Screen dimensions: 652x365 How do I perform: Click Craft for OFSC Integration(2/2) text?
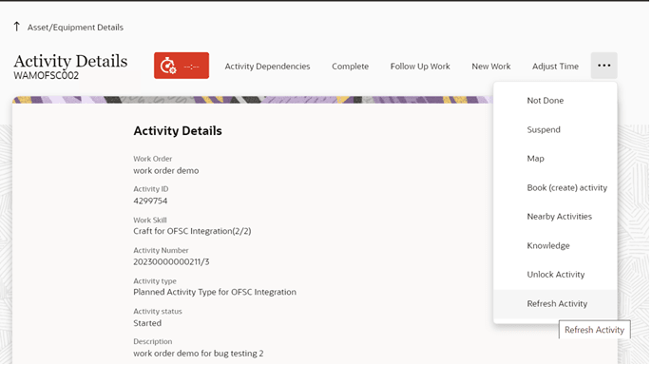[192, 231]
